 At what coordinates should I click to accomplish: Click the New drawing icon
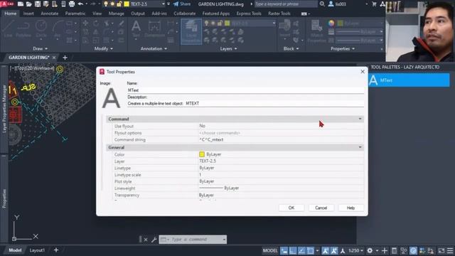pyautogui.click(x=21, y=4)
